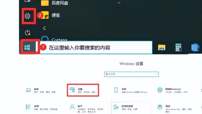
Task: Expand the 百度网盘 folder chevron
Action: click(x=119, y=3)
